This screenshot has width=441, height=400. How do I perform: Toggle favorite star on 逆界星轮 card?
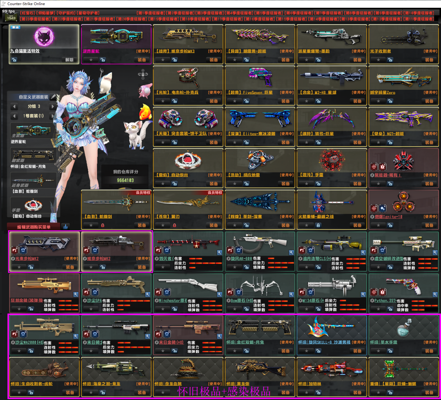[x=91, y=60]
